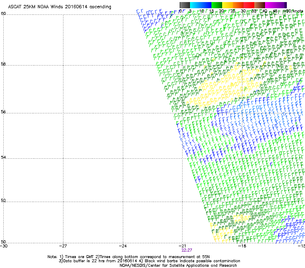The image size is (305, 268).
Task: Click the '20160614 ascending' date in title
Action: click(88, 7)
